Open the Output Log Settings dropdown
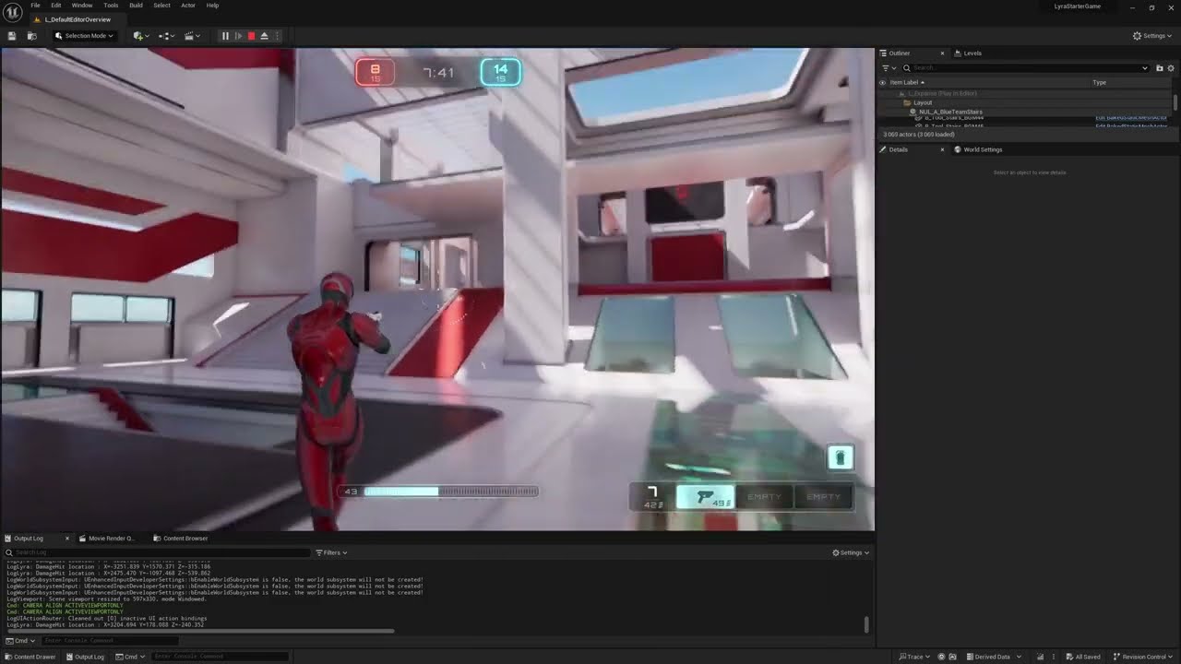 tap(851, 552)
